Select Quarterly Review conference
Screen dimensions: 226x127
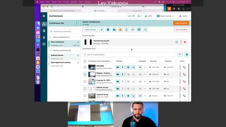coord(64,57)
